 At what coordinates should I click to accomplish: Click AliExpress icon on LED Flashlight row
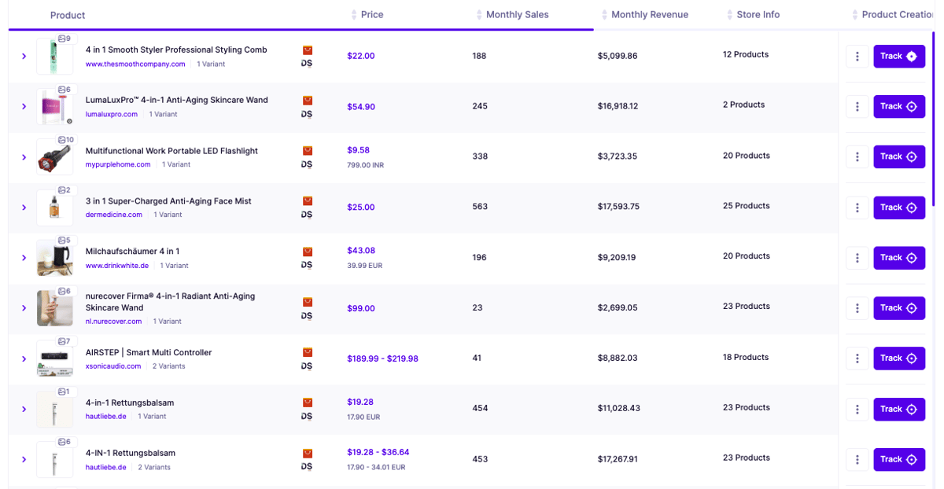coord(308,151)
